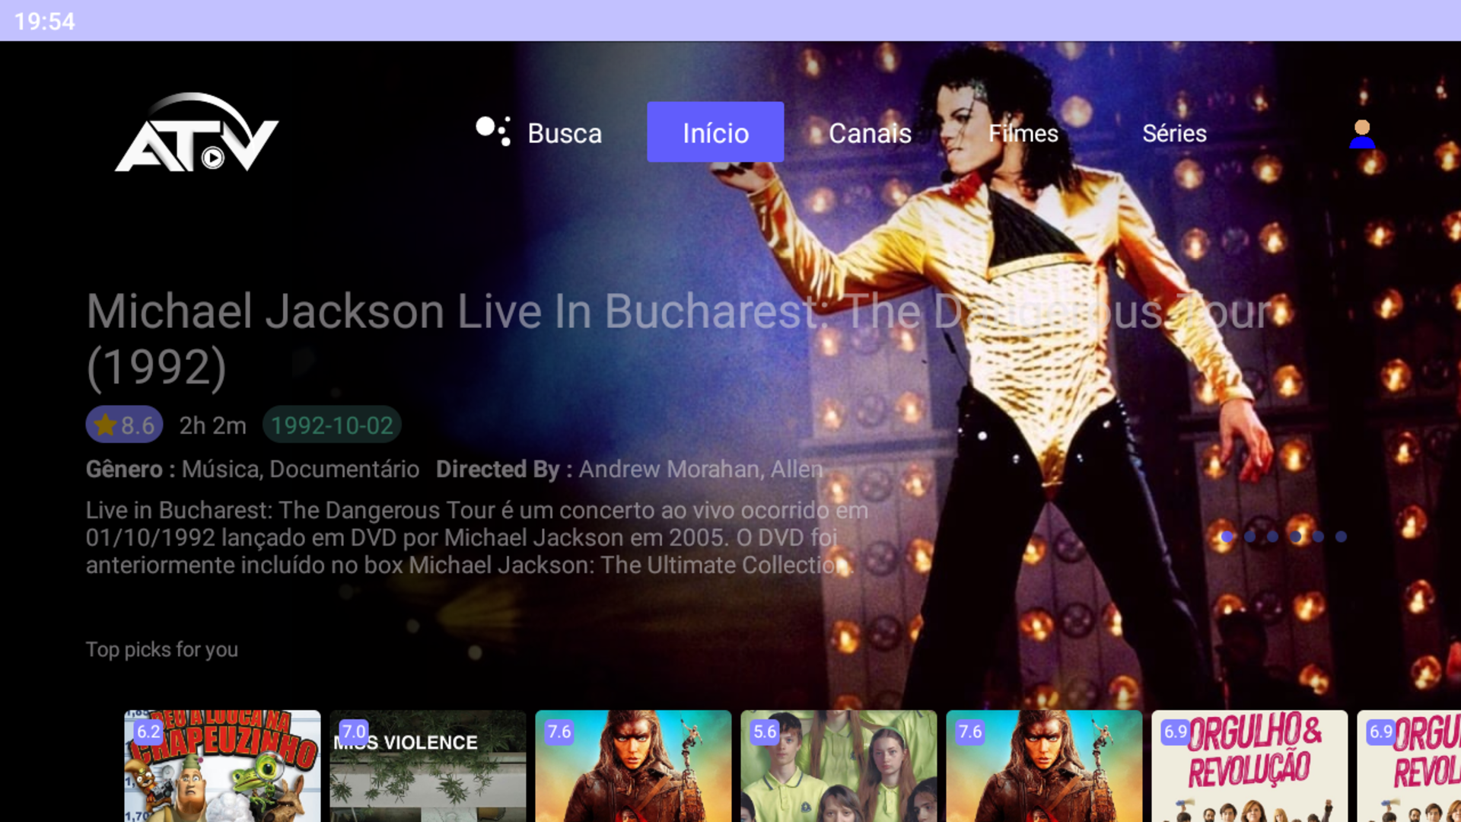The height and width of the screenshot is (822, 1461).
Task: Click the star rating 8.6 badge
Action: pos(124,425)
